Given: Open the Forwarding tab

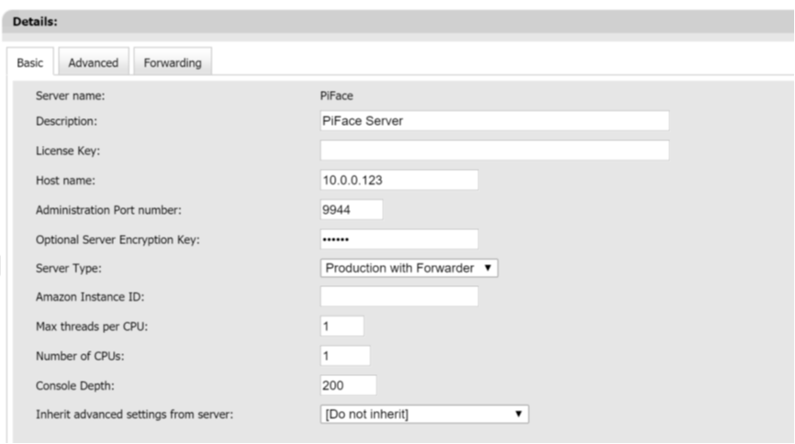Looking at the screenshot, I should 173,62.
